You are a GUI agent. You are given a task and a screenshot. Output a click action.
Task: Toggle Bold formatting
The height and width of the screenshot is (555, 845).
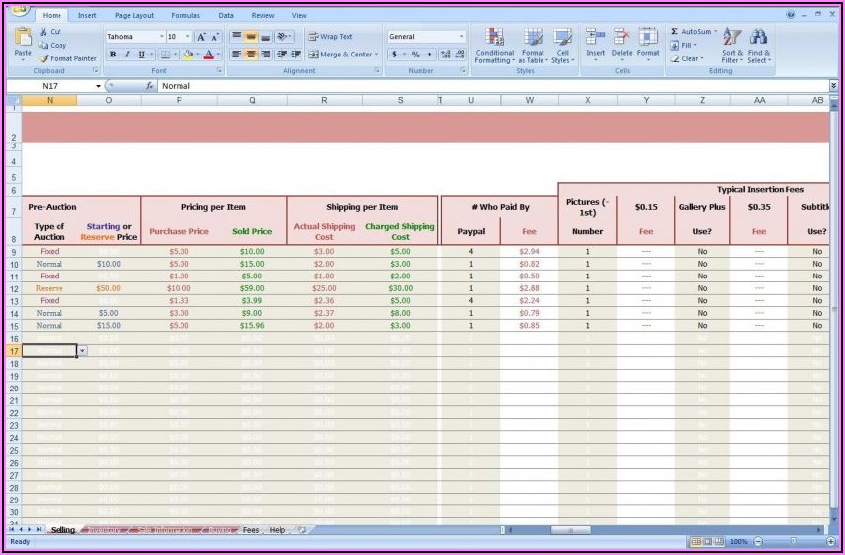click(x=113, y=55)
